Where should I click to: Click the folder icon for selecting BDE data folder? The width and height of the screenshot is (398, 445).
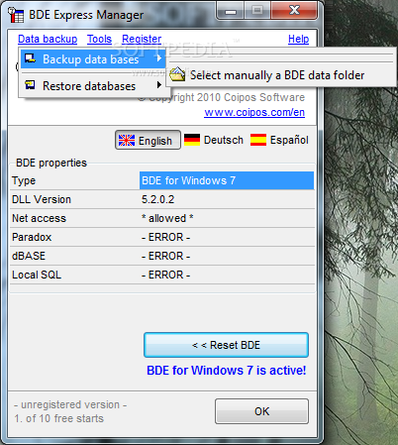point(177,74)
